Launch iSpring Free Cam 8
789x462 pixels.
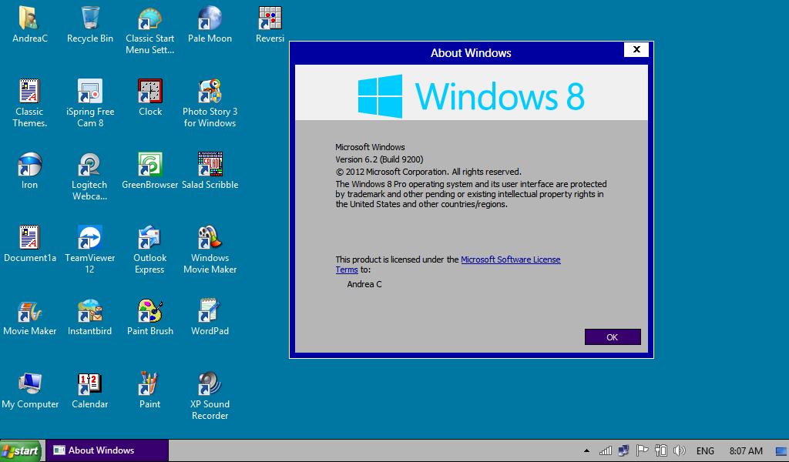[90, 91]
